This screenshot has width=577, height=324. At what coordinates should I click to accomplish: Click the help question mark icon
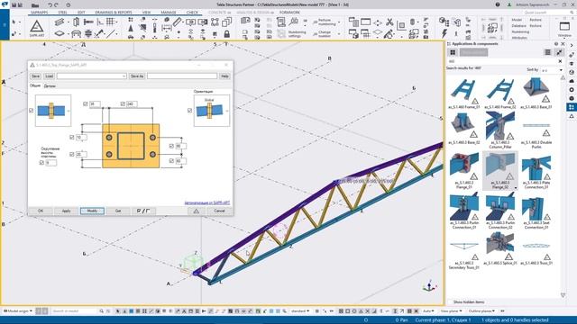pyautogui.click(x=498, y=4)
